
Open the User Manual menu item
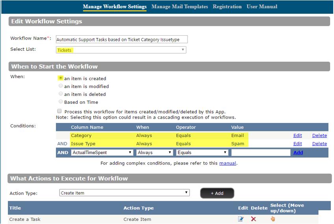click(x=262, y=7)
